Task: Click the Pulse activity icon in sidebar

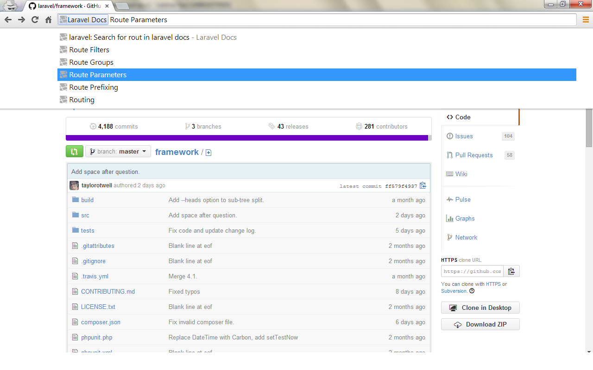Action: click(x=449, y=199)
